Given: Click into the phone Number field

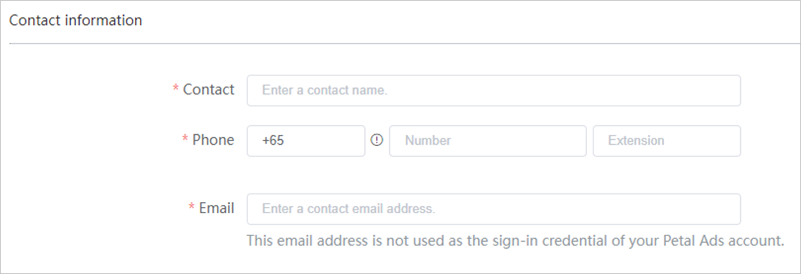Looking at the screenshot, I should point(487,140).
